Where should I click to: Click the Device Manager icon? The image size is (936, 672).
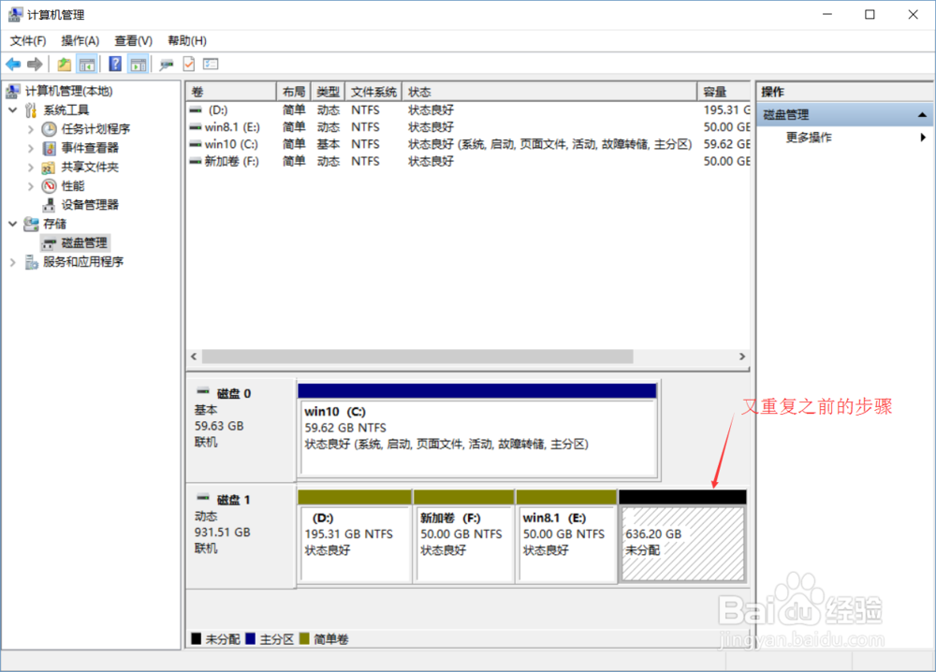[49, 205]
